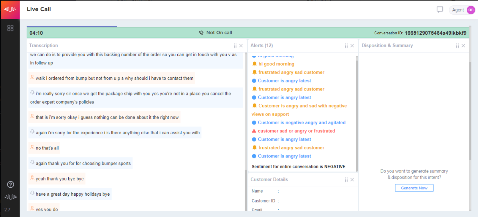
Task: Click the bell icon next to hi good morning
Action: tap(255, 64)
